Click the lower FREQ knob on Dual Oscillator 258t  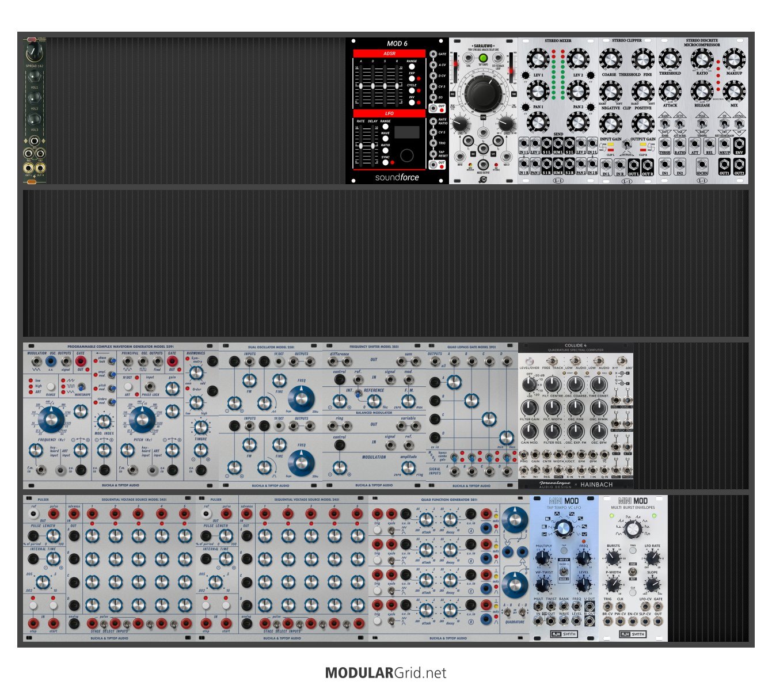pos(301,462)
